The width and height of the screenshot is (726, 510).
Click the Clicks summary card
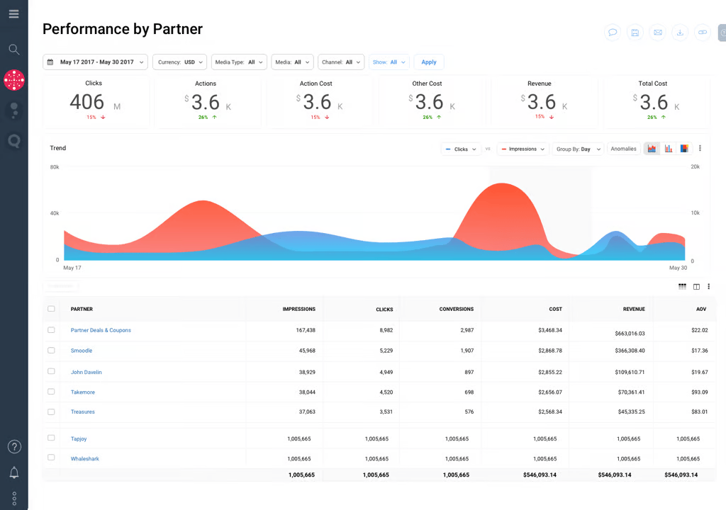(96, 102)
